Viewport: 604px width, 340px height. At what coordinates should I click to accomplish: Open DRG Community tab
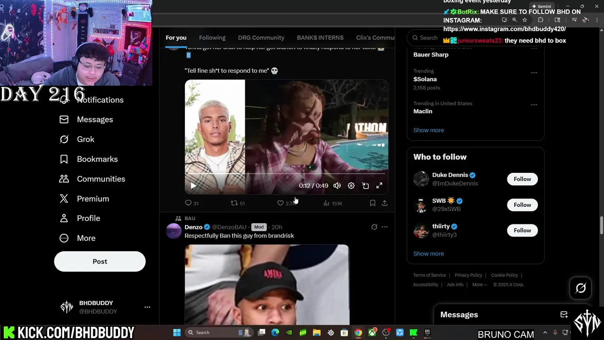[x=261, y=38]
